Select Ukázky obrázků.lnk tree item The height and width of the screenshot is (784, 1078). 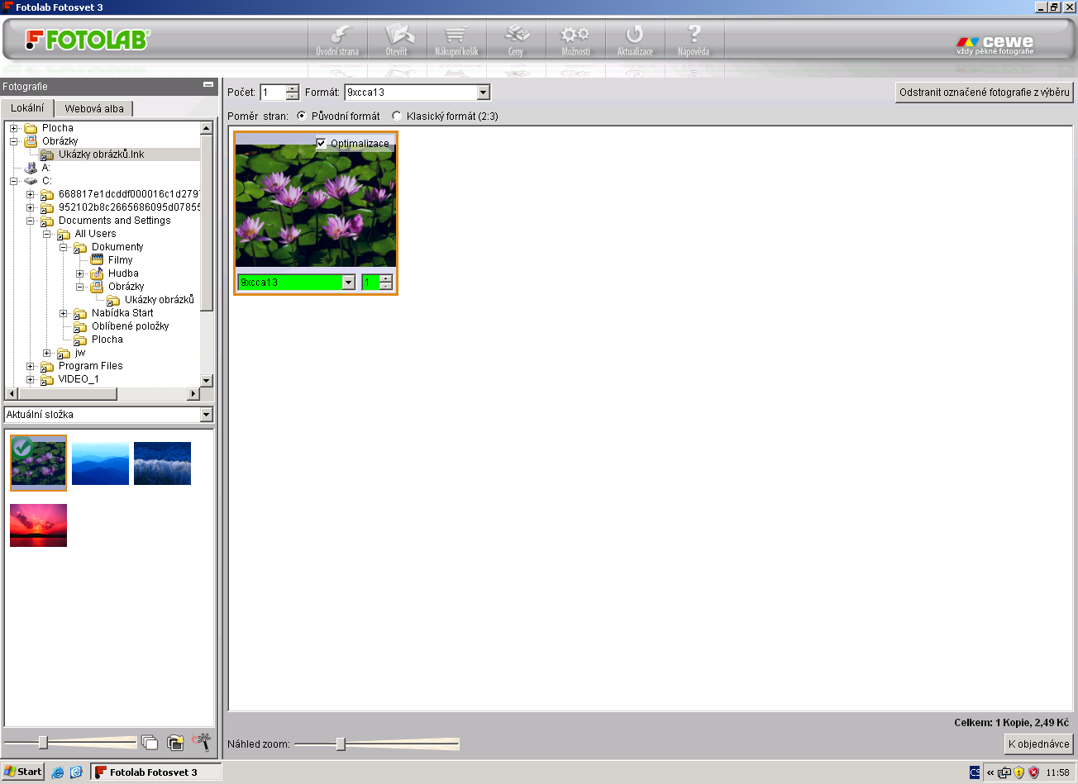102,154
